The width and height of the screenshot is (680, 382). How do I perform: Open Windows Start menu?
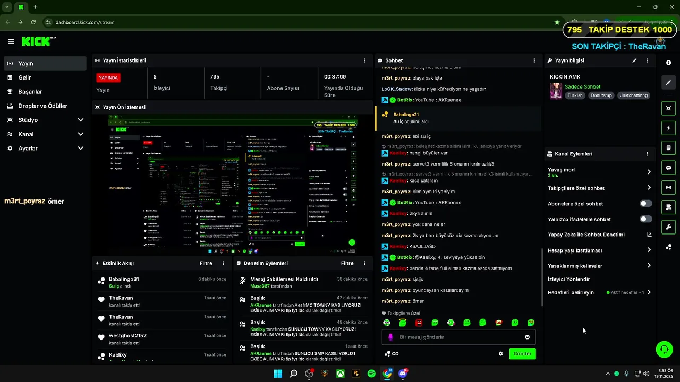278,374
